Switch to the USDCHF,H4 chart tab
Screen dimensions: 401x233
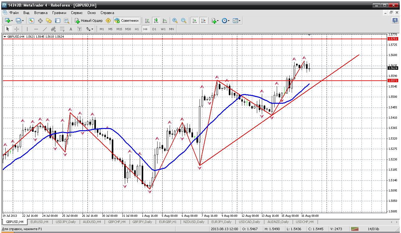click(x=305, y=222)
